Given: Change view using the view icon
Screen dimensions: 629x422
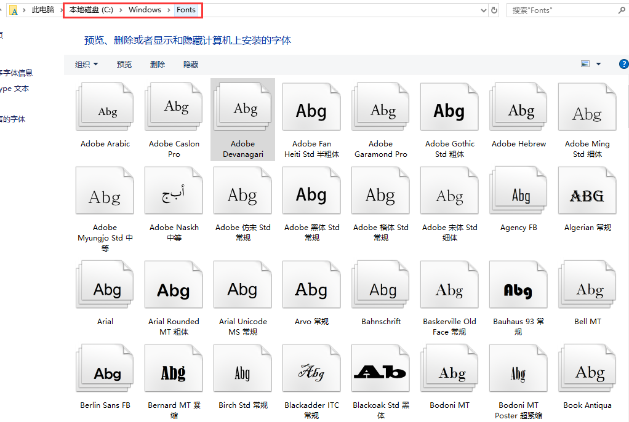Looking at the screenshot, I should pyautogui.click(x=585, y=64).
